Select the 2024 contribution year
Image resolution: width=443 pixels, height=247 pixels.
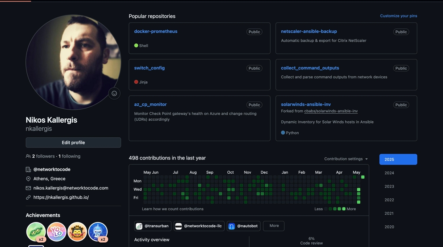tap(389, 173)
